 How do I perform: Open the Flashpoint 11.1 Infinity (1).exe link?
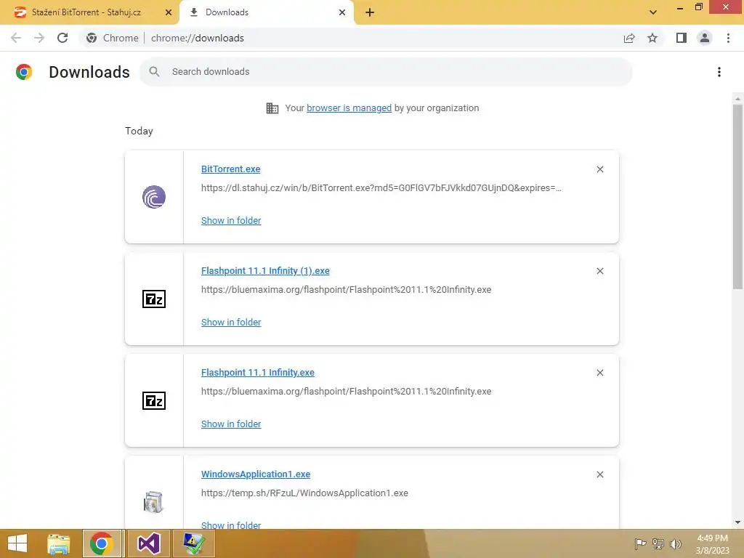pos(265,270)
